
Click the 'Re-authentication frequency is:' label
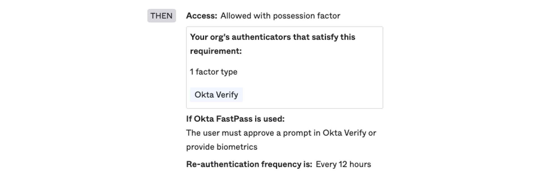(x=249, y=164)
